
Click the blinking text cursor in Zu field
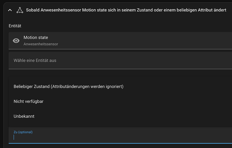[14, 137]
